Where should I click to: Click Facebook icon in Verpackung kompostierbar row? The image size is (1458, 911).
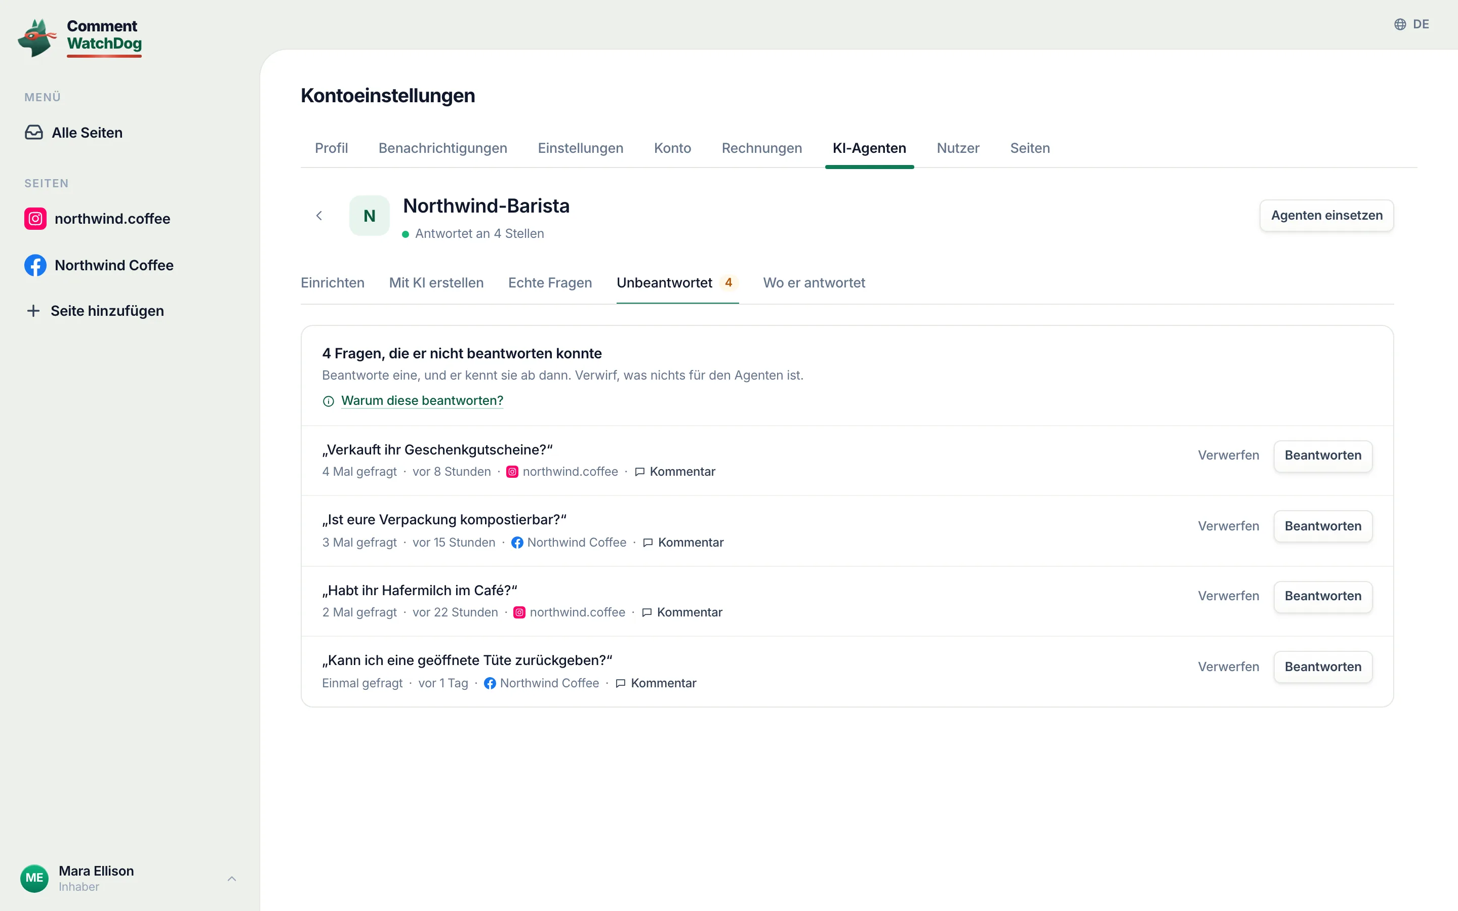click(x=517, y=542)
